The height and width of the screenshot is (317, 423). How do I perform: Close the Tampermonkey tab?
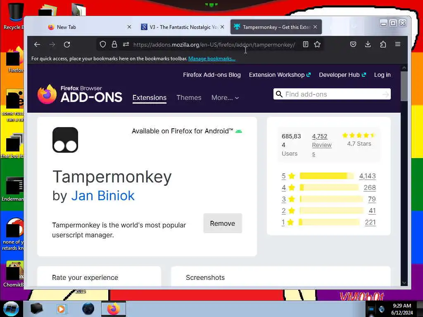[315, 27]
